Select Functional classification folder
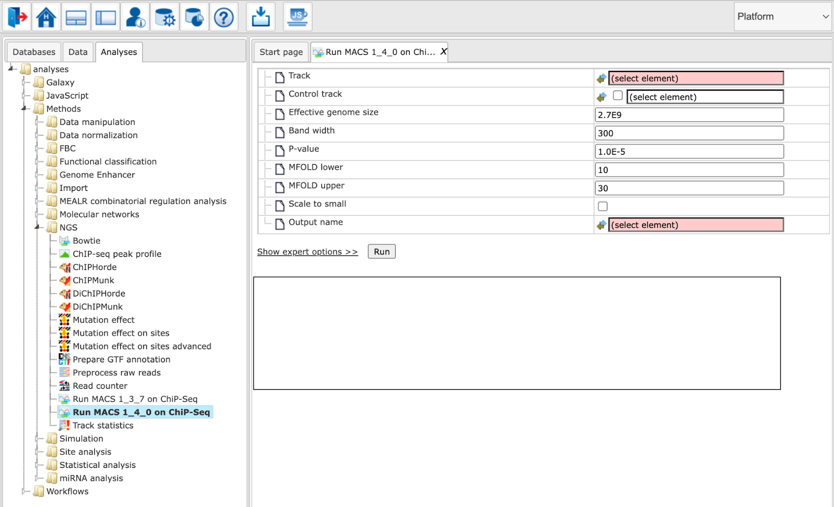The width and height of the screenshot is (834, 507). (108, 162)
